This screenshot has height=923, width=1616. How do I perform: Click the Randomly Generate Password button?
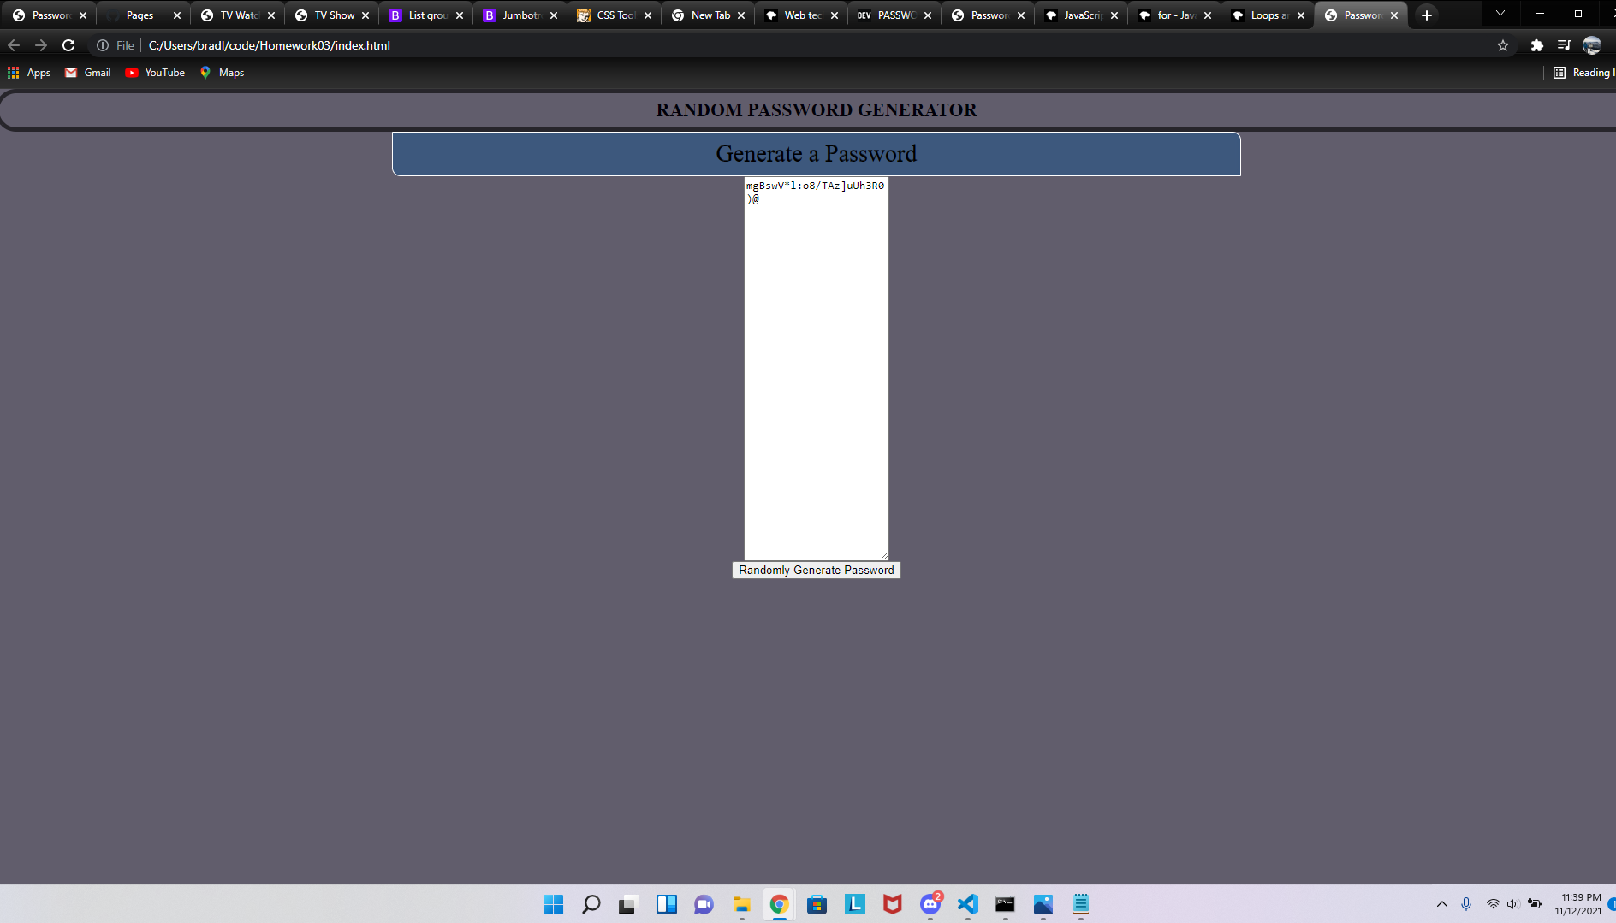816,570
